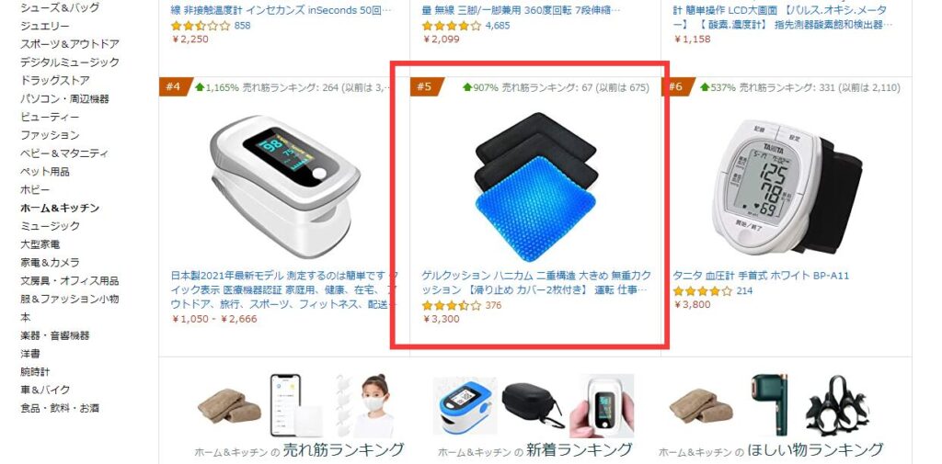Open 売れ筋ランキング banner for ホーム&キッチン
The image size is (942, 464).
pyautogui.click(x=299, y=416)
